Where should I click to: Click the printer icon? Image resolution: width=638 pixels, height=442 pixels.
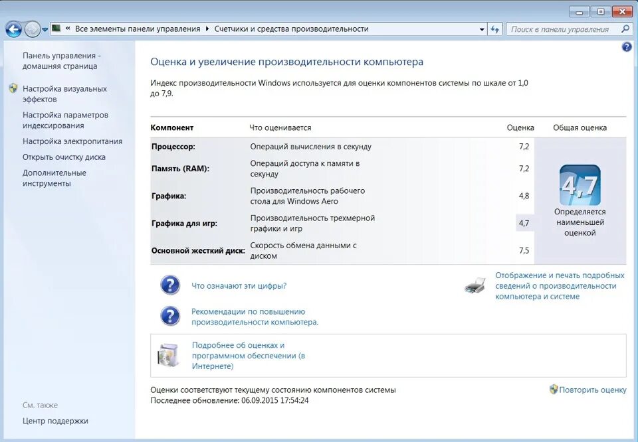tap(475, 285)
